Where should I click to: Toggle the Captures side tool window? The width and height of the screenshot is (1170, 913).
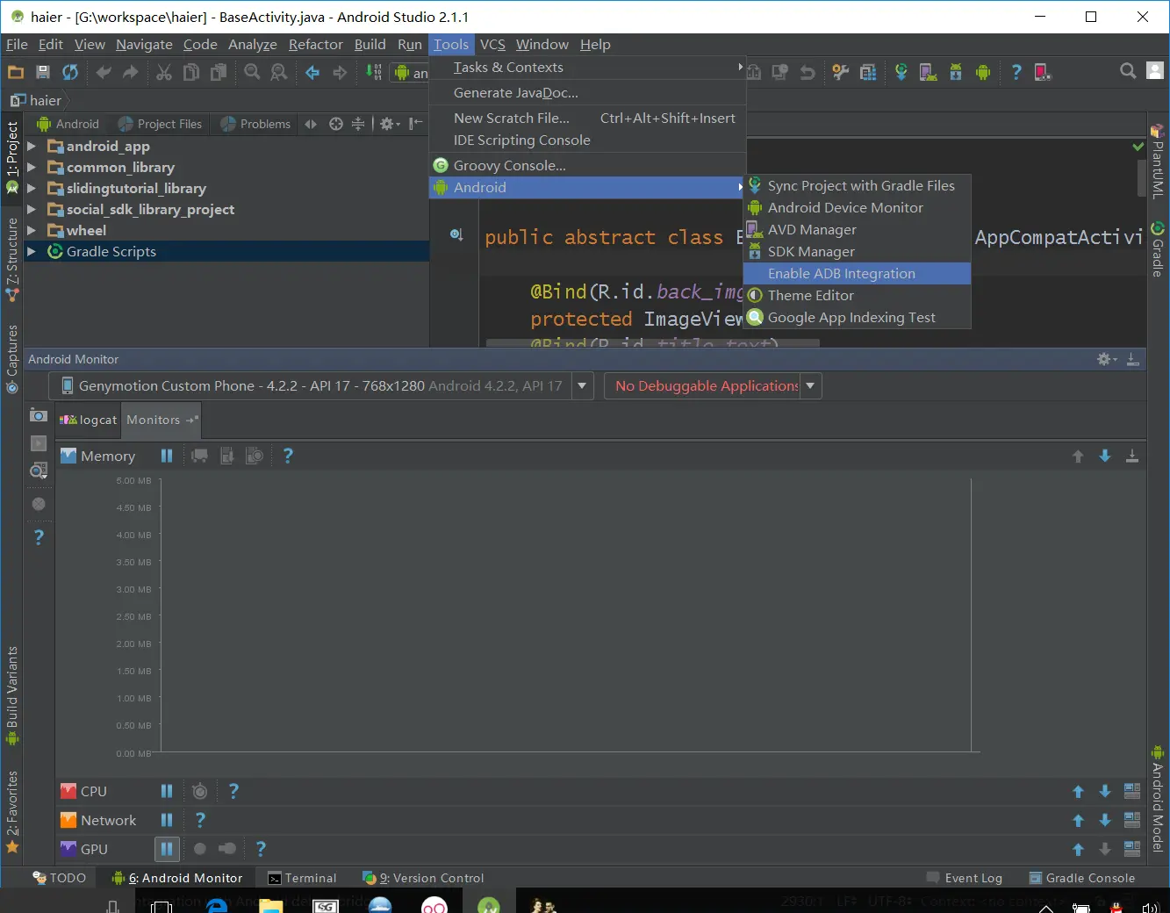[12, 359]
